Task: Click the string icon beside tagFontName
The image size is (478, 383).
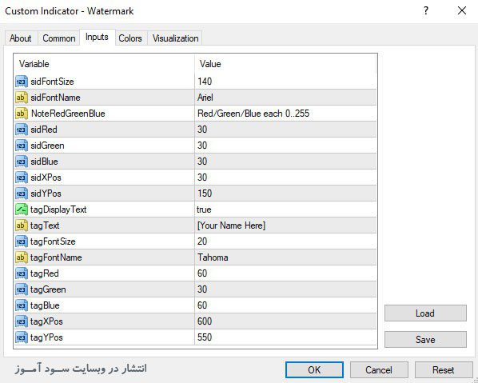Action: pos(22,257)
